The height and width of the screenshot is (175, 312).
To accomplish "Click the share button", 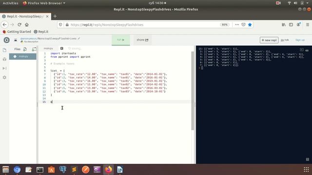I will point(142,40).
